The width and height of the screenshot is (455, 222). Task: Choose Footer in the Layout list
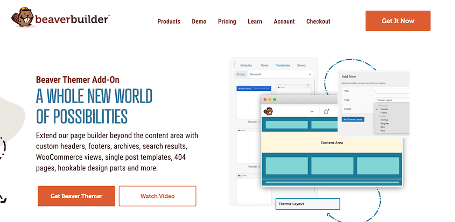384,113
